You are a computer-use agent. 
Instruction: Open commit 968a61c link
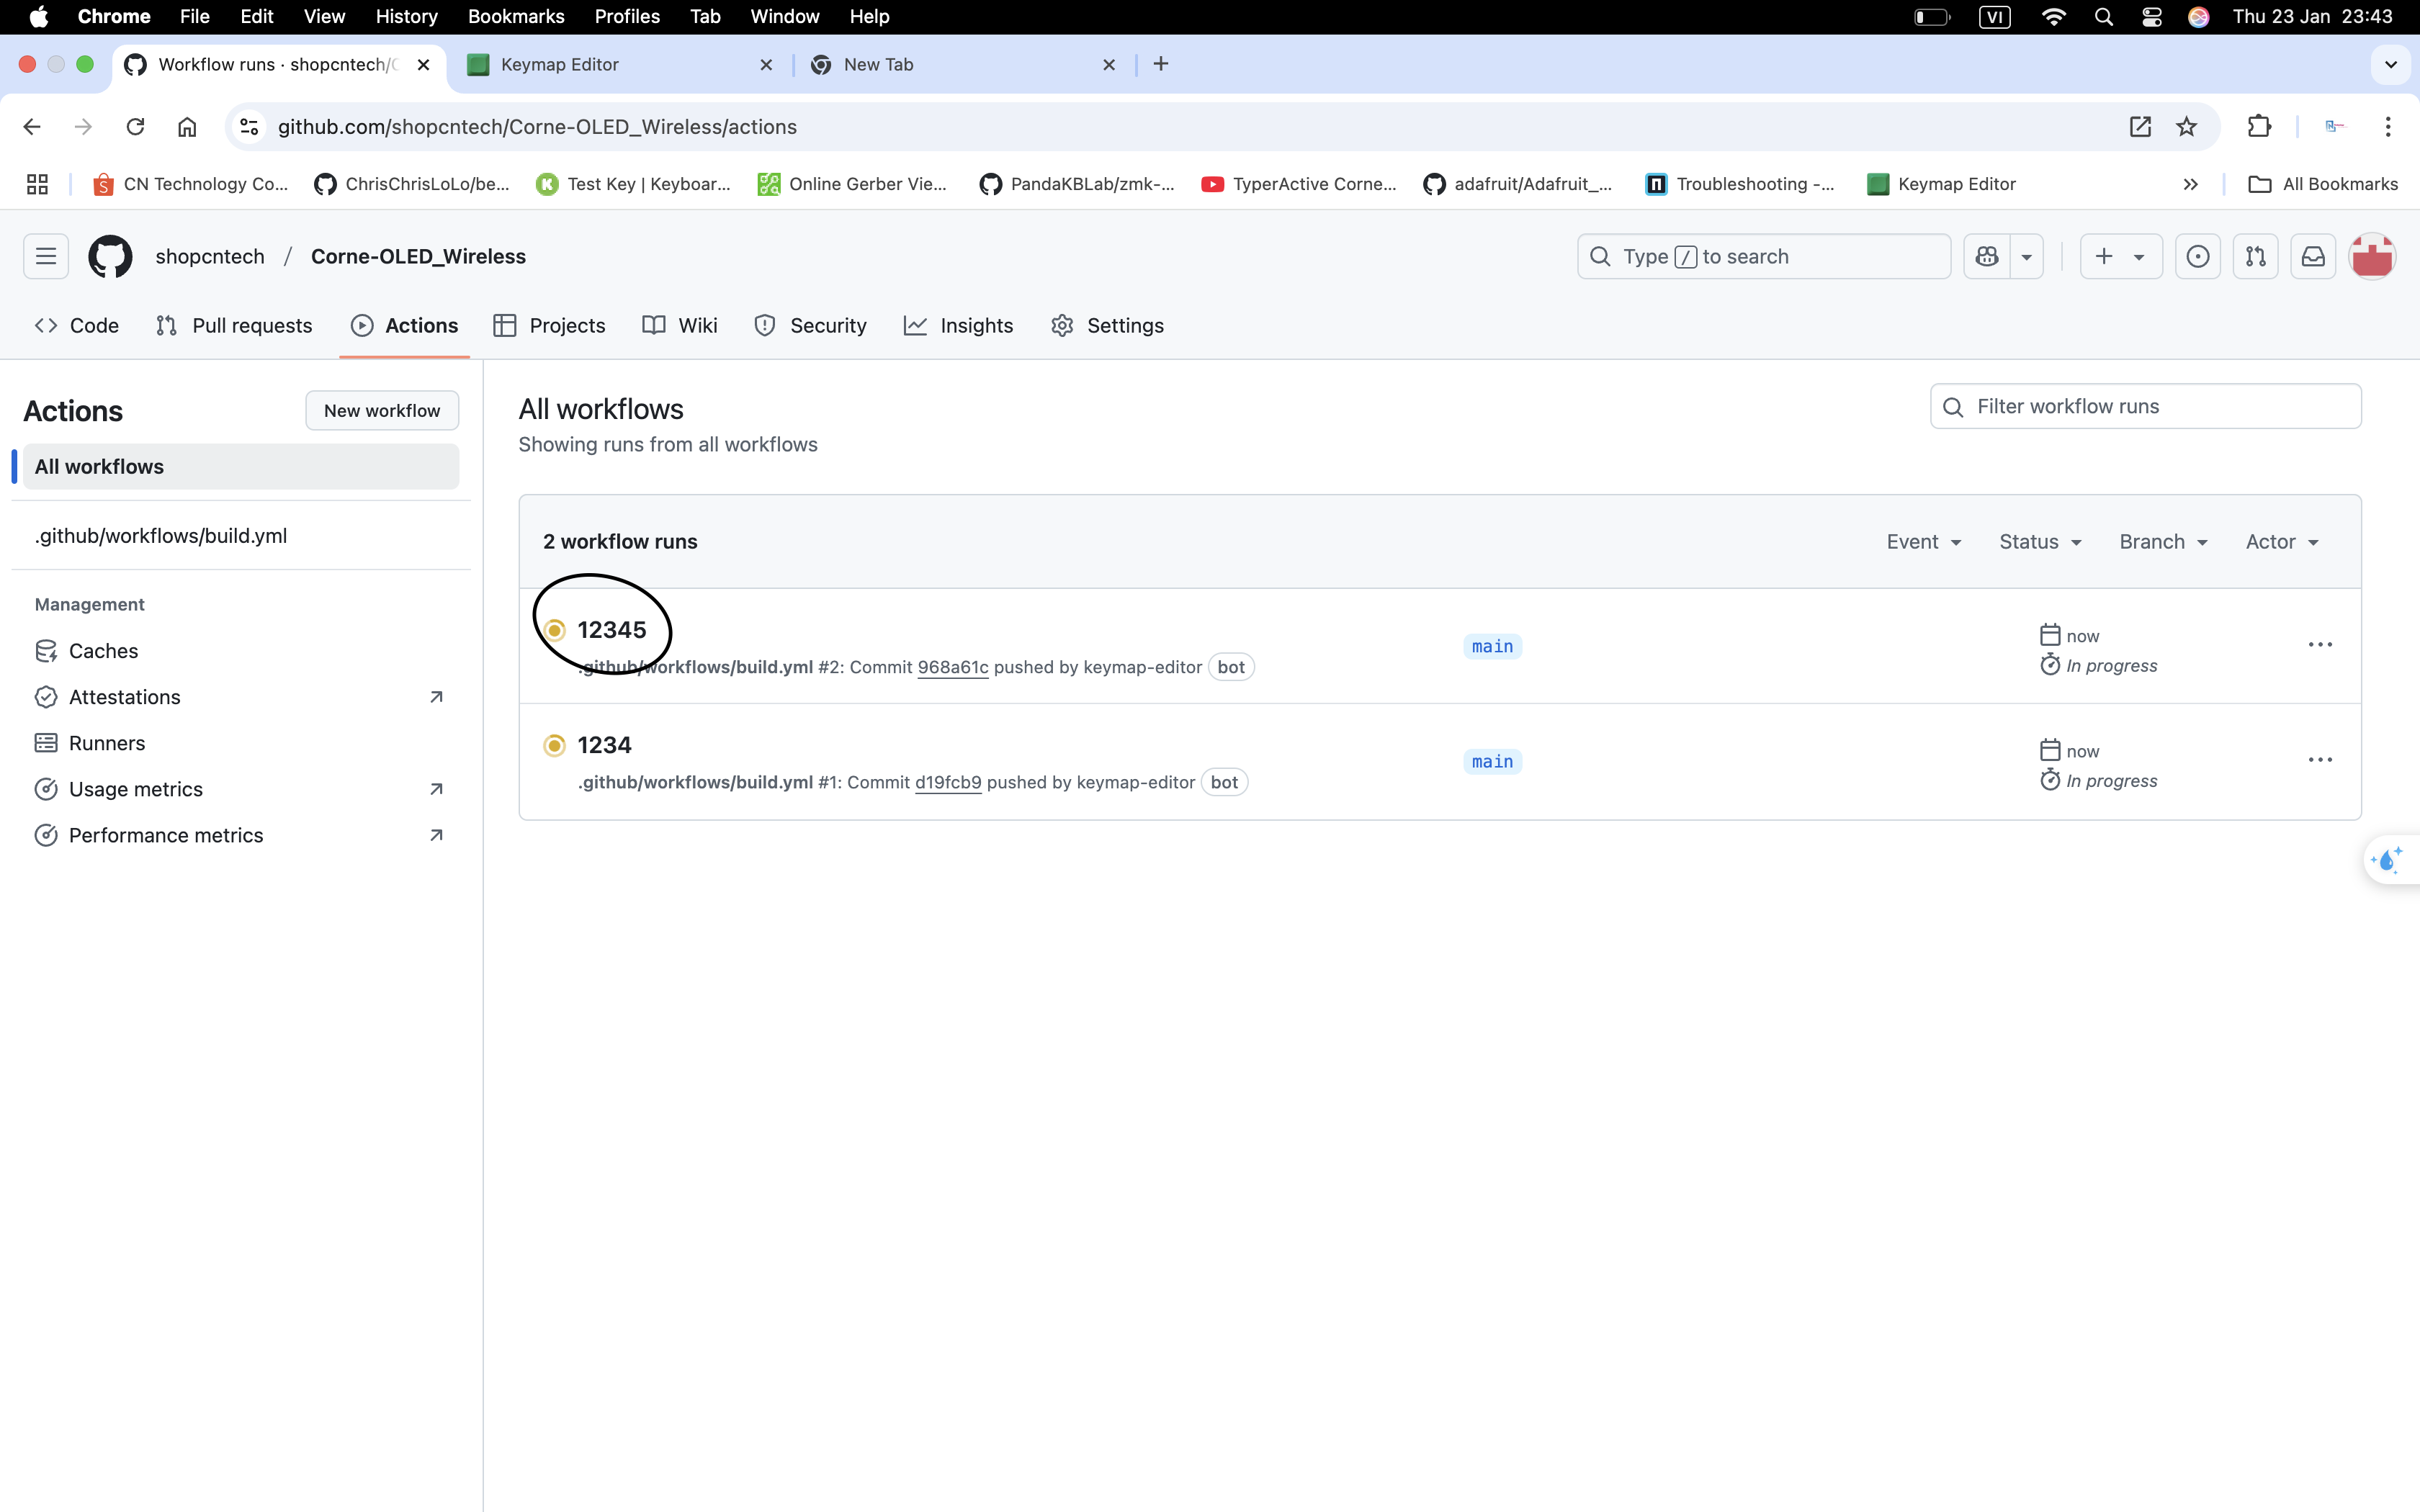[952, 667]
